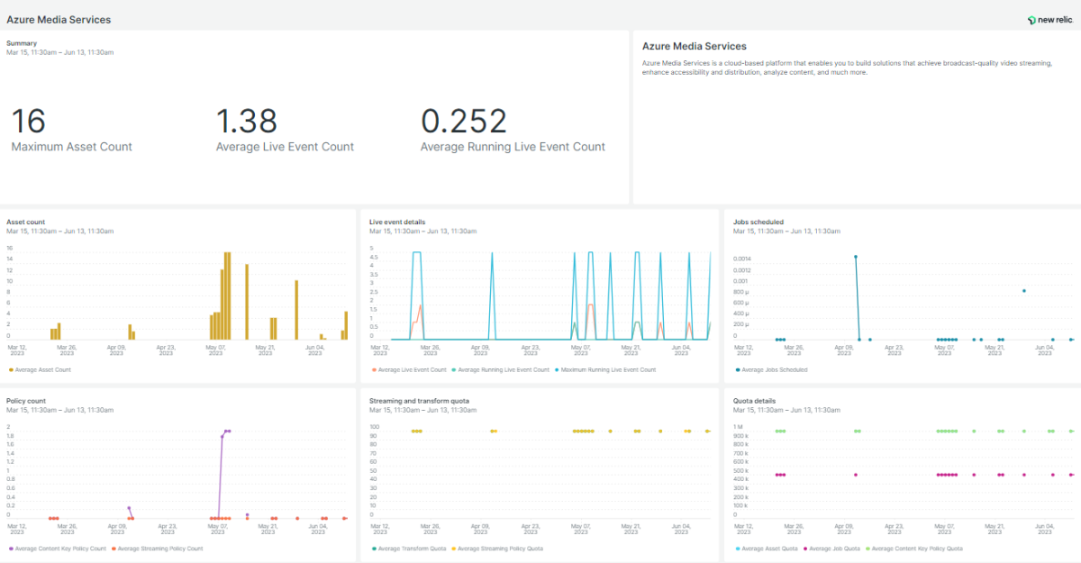
Task: Click the New Relic logo
Action: (1049, 20)
